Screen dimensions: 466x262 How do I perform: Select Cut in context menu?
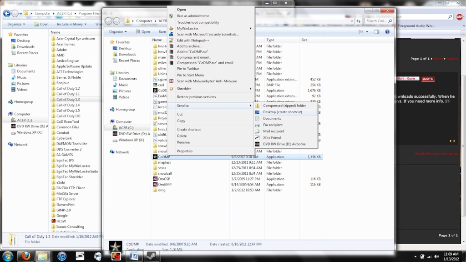click(x=180, y=114)
